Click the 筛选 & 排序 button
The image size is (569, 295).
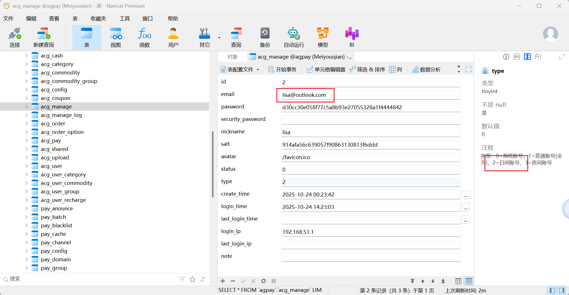point(367,70)
